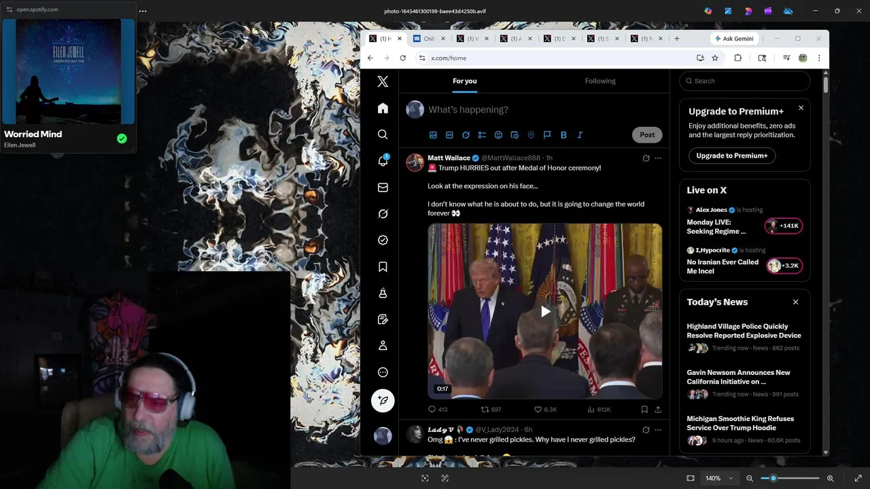Screen dimensions: 870x489
Task: Open Gavin Newsom Announces news story
Action: coord(744,383)
